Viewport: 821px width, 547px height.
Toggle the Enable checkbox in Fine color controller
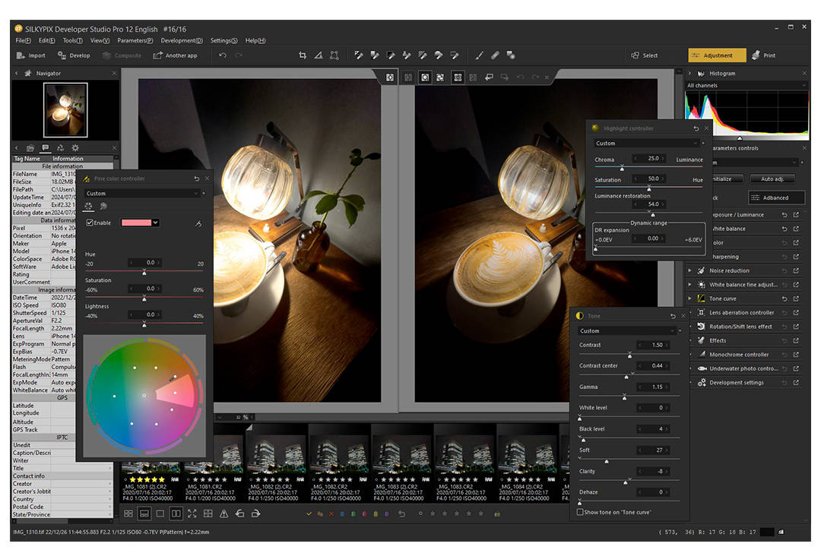tap(90, 223)
